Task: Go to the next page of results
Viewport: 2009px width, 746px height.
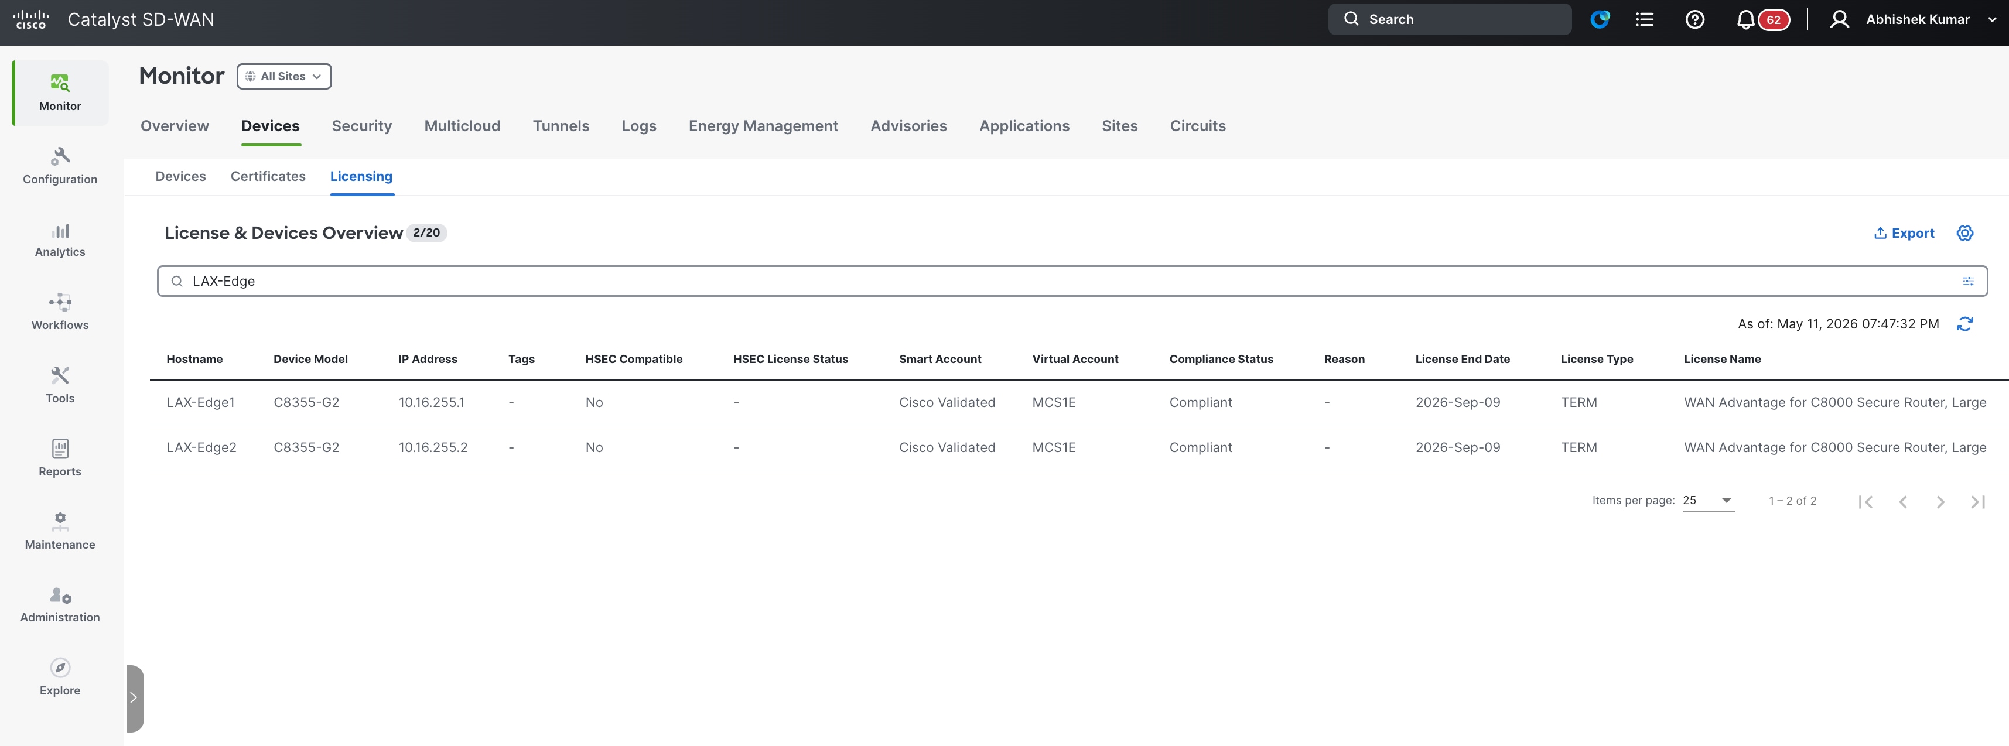Action: coord(1940,501)
